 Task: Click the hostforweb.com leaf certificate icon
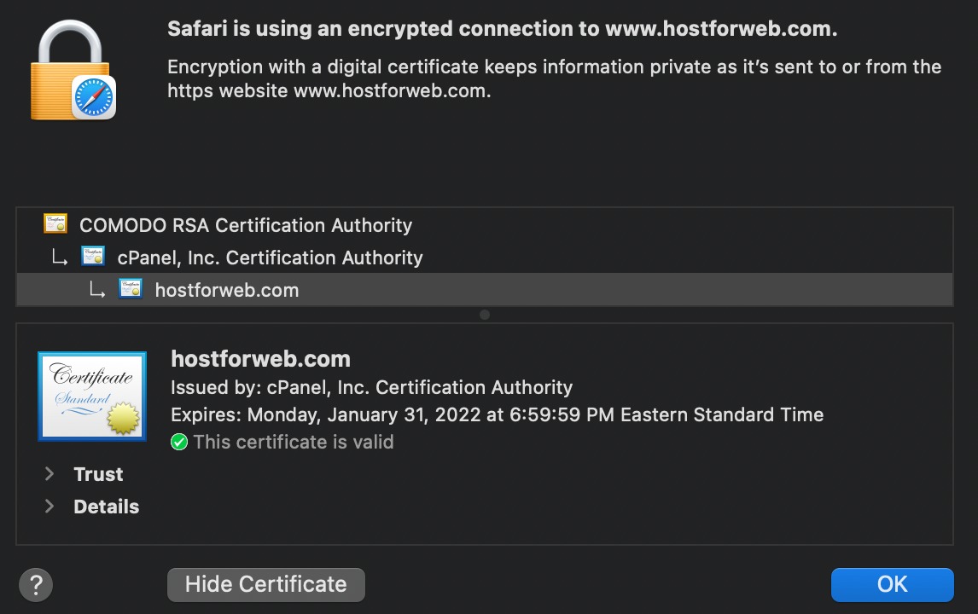click(x=131, y=288)
